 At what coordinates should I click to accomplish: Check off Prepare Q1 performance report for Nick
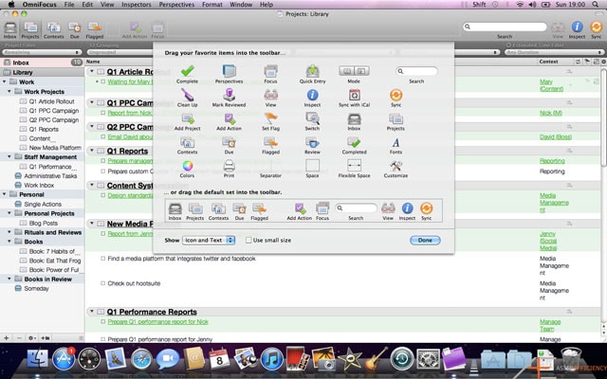pos(103,322)
